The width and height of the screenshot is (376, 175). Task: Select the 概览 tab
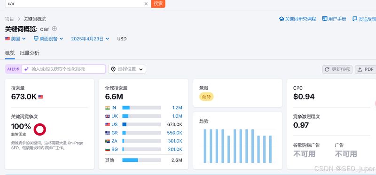[10, 53]
